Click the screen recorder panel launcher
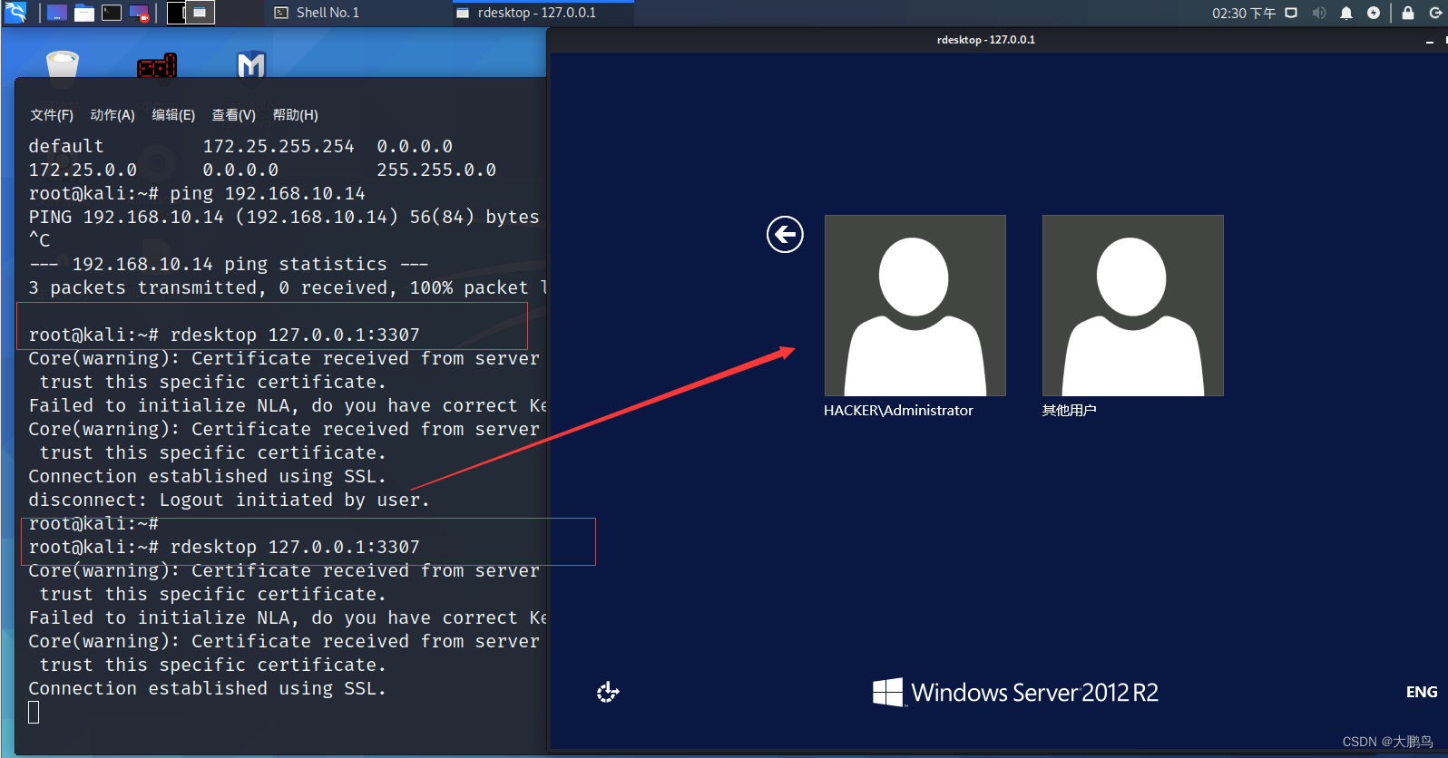Viewport: 1448px width, 758px height. [140, 13]
